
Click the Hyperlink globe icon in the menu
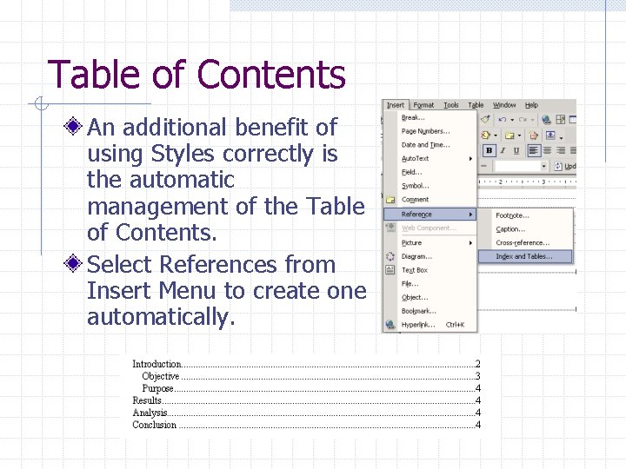click(x=390, y=325)
